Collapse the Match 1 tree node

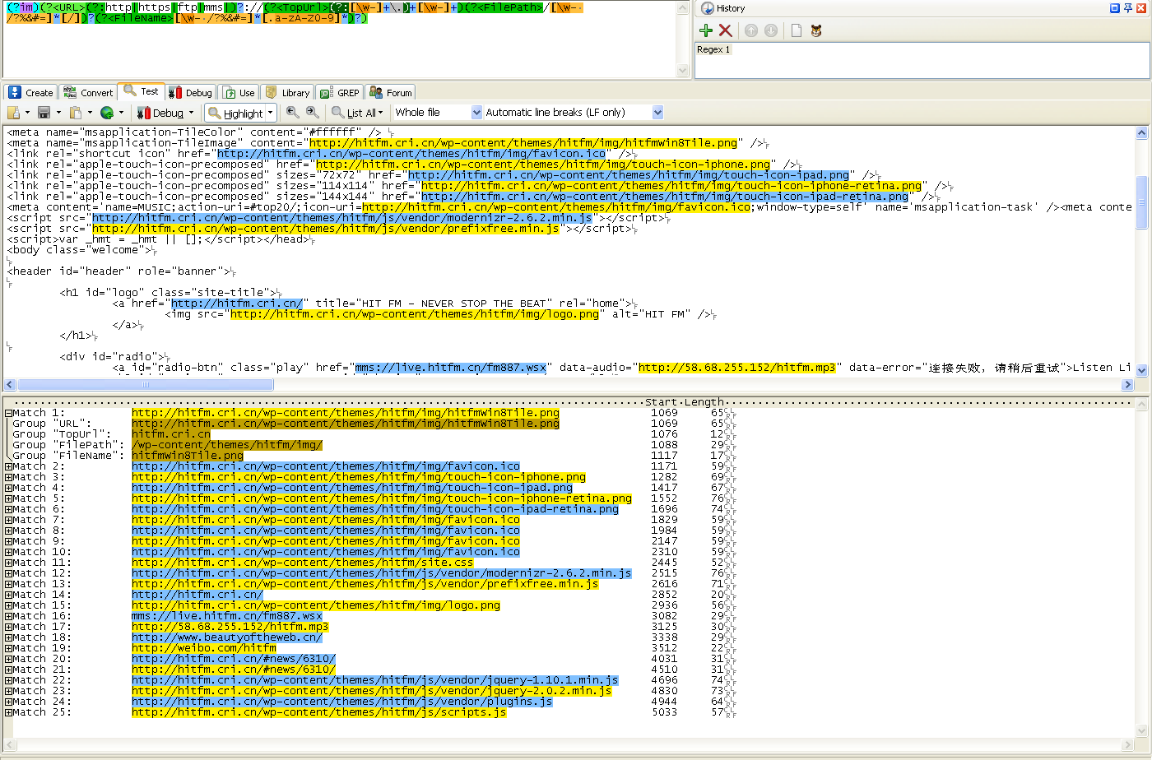point(8,413)
